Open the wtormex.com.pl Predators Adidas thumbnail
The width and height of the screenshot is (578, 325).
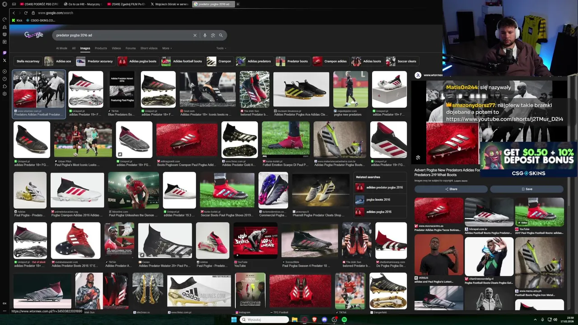(x=39, y=90)
